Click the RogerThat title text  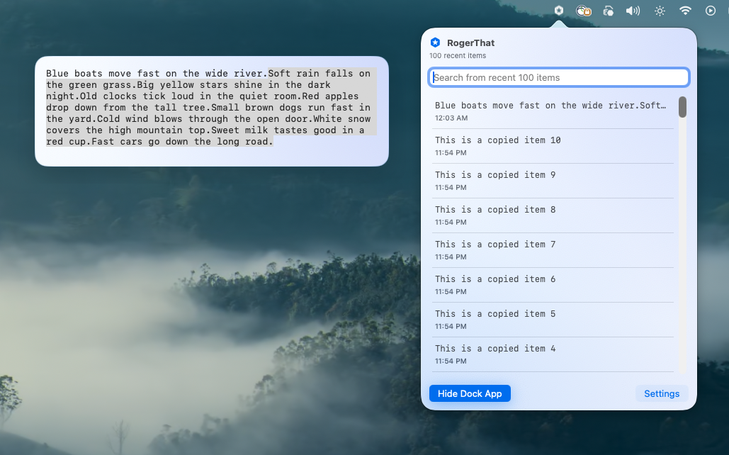point(470,43)
